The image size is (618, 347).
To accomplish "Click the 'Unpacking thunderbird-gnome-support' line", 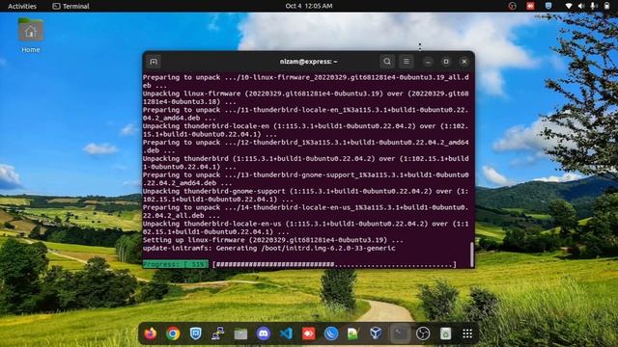I will click(306, 195).
